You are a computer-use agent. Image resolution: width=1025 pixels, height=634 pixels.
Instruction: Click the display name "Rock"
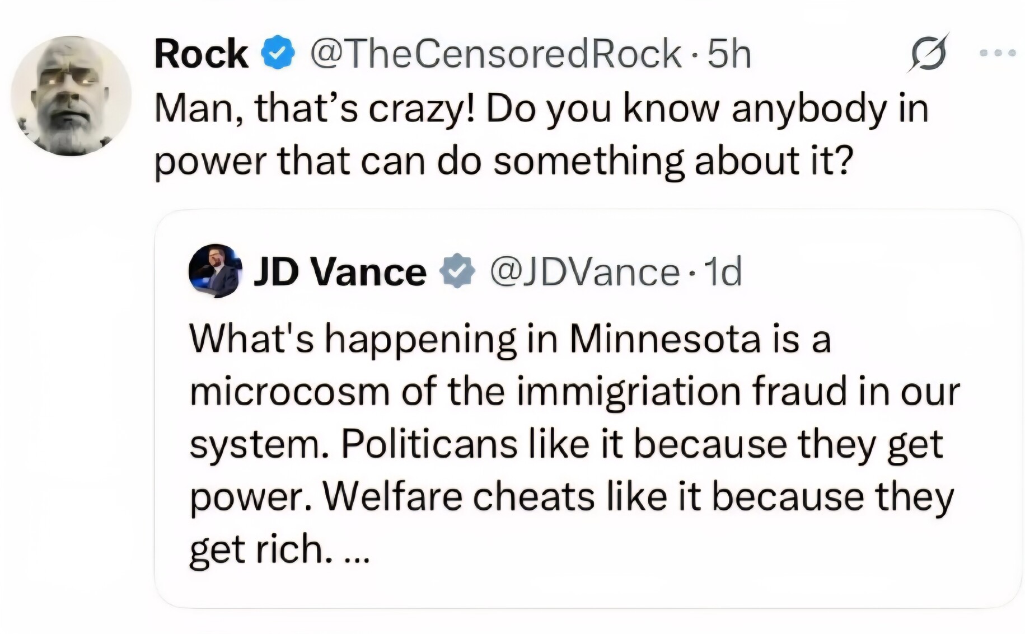(x=201, y=54)
